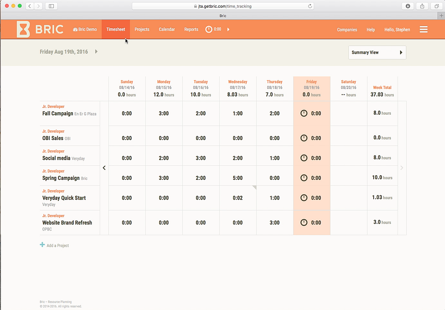
Task: Reload page with Safari refresh icon
Action: click(x=310, y=6)
